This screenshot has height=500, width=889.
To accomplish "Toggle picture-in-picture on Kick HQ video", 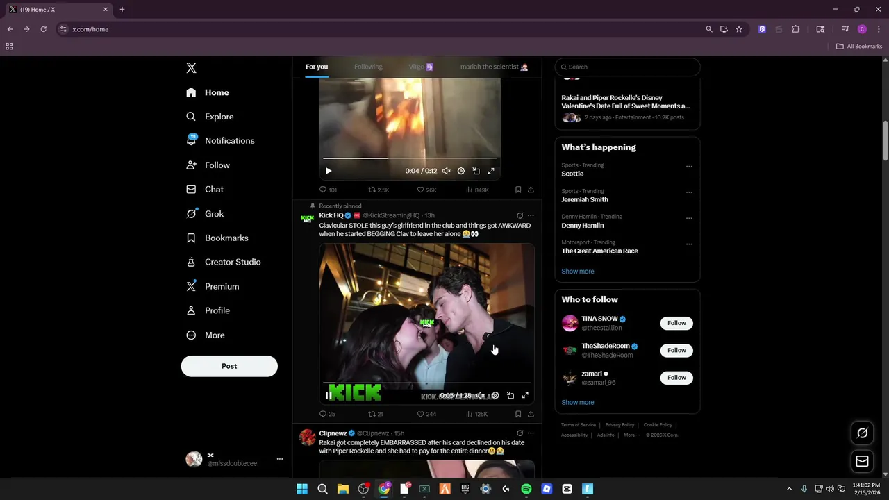I will coord(510,396).
